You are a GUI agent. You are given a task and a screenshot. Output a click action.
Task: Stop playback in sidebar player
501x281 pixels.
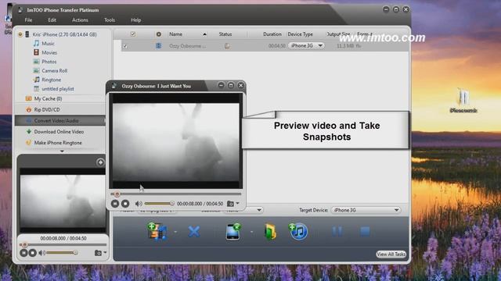click(x=32, y=253)
